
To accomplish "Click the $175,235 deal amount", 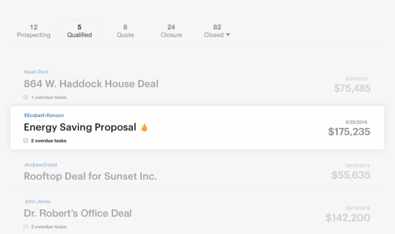I will coord(349,131).
